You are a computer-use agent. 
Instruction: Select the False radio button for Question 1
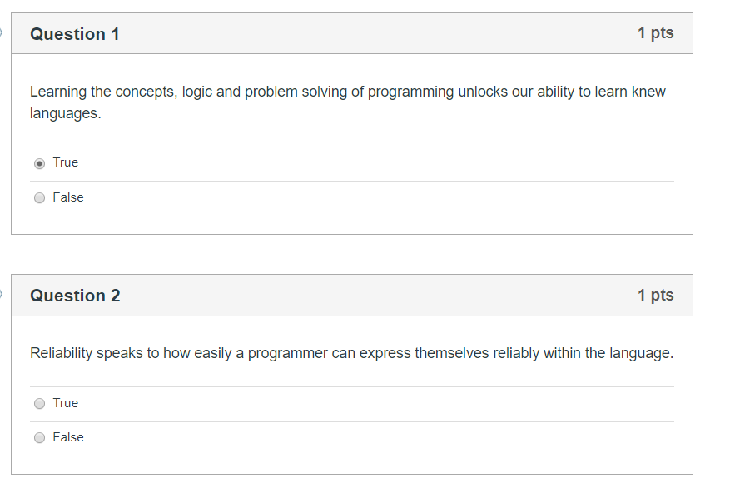[39, 197]
